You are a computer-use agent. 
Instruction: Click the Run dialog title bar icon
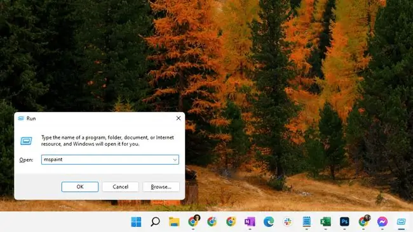pos(21,119)
